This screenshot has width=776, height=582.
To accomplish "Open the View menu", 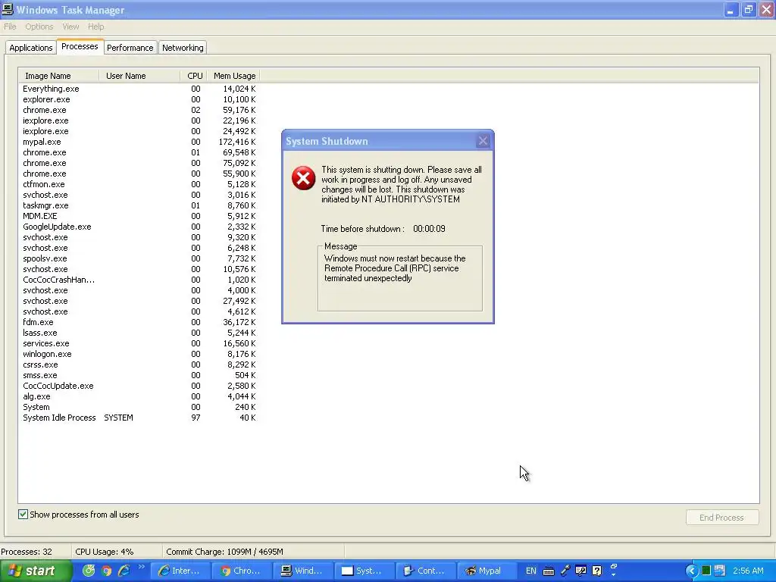I will click(x=70, y=27).
